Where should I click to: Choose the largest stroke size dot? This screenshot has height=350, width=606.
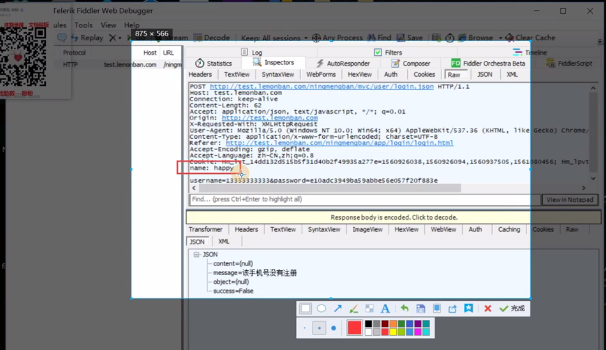click(x=333, y=328)
